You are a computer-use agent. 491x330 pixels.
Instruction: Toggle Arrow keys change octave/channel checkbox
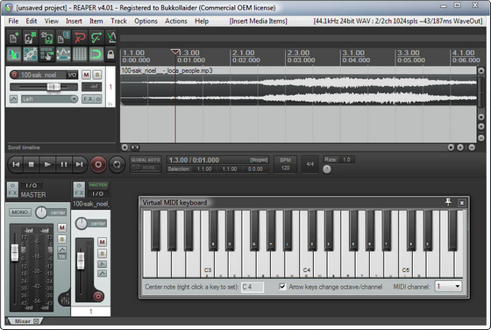coord(282,286)
